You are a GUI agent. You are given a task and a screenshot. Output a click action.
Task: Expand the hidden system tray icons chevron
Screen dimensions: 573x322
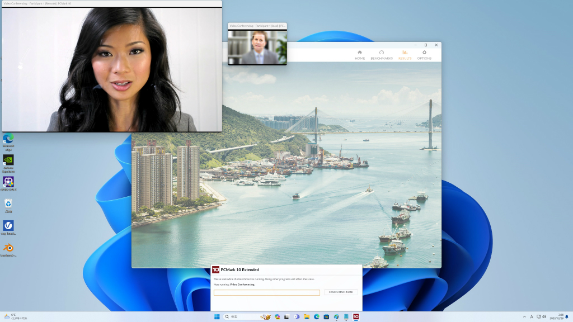[x=524, y=316]
